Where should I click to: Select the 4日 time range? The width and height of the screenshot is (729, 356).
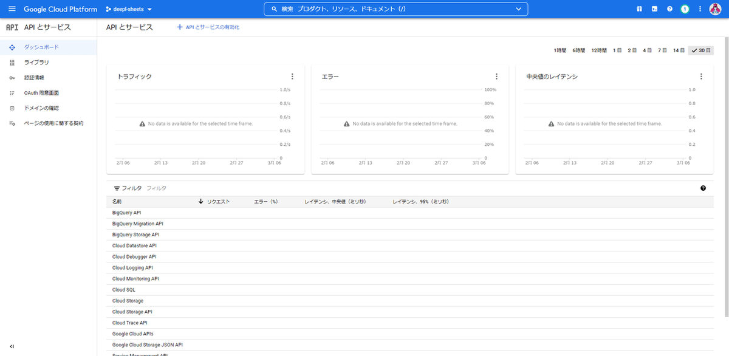[648, 50]
